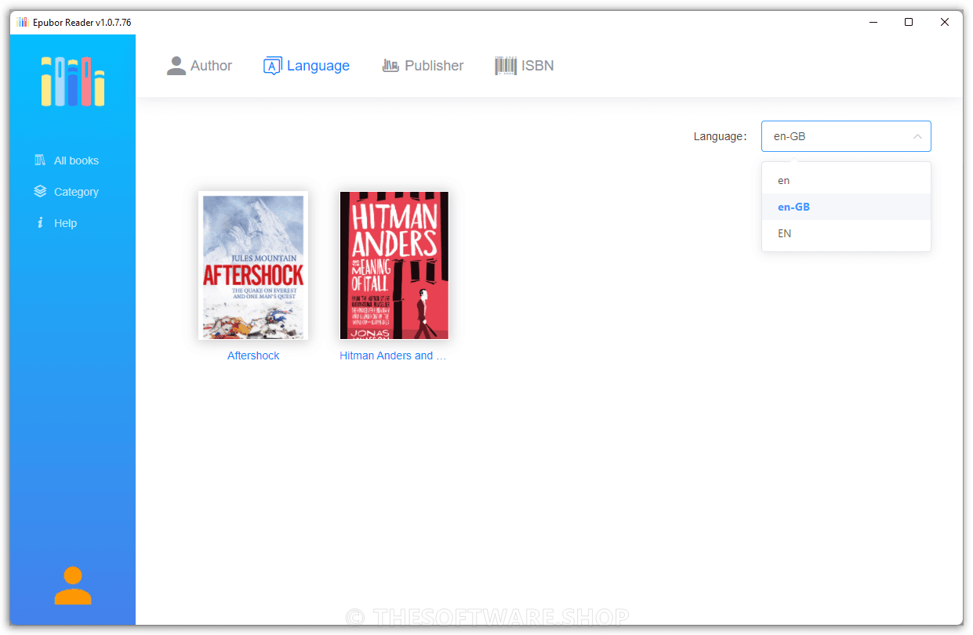
Task: Close the Epubor Reader window
Action: [x=945, y=23]
